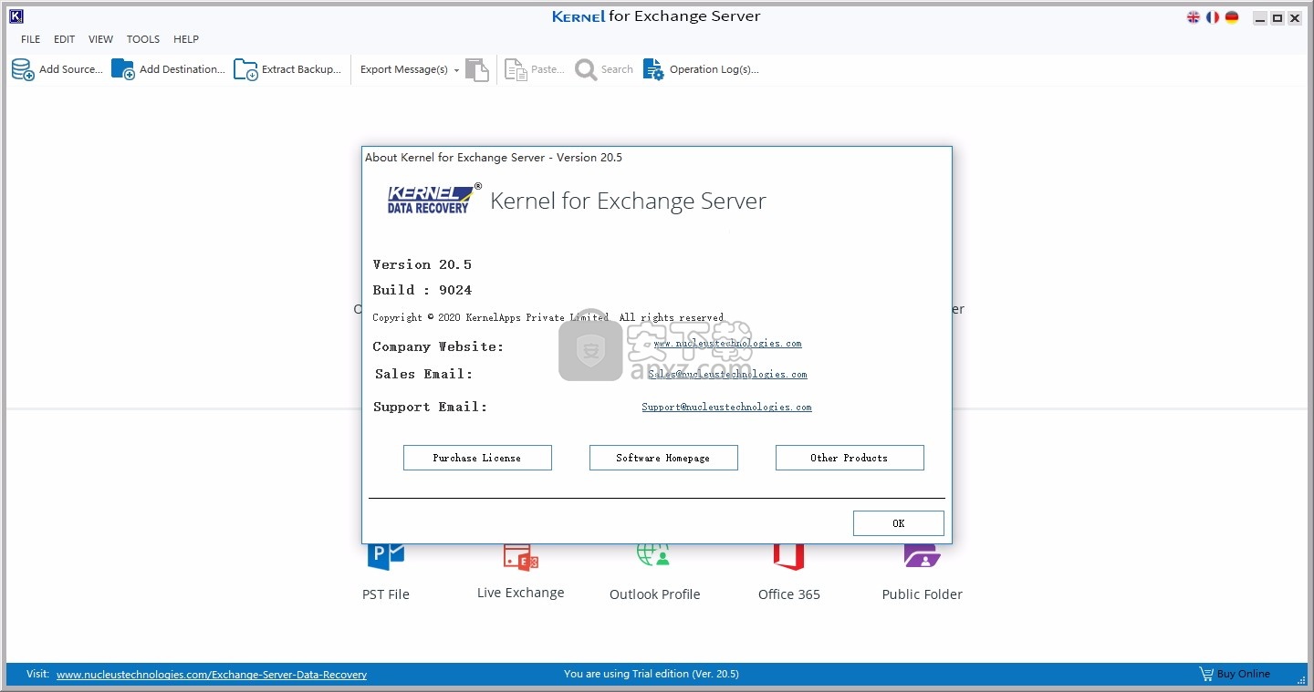Click the Public Folder label
The height and width of the screenshot is (692, 1314).
[x=923, y=594]
